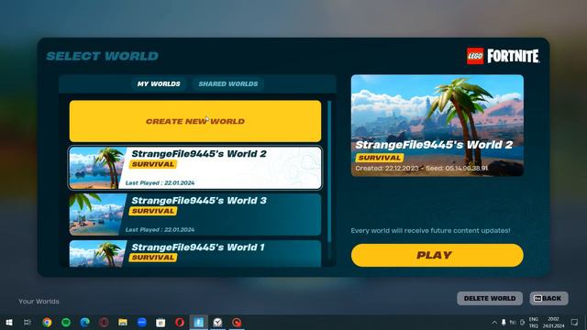Select the Fortnite taskbar icon

199,322
